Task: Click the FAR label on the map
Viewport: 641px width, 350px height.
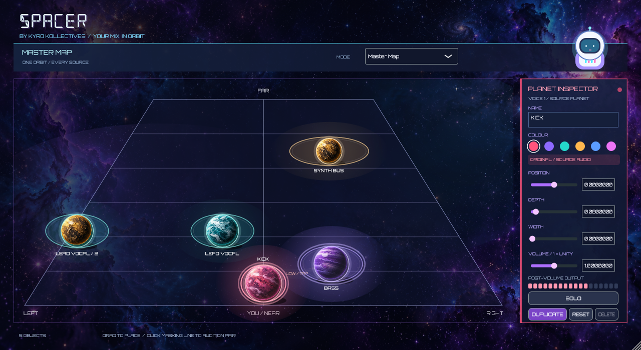Action: (263, 90)
